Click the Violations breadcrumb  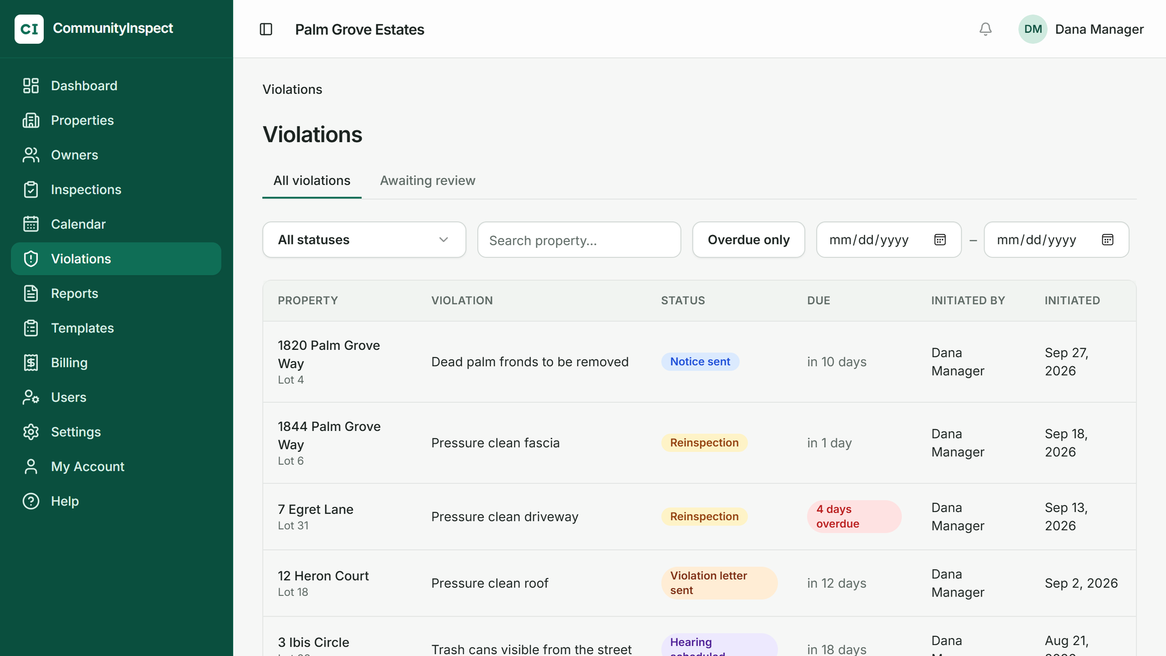292,89
